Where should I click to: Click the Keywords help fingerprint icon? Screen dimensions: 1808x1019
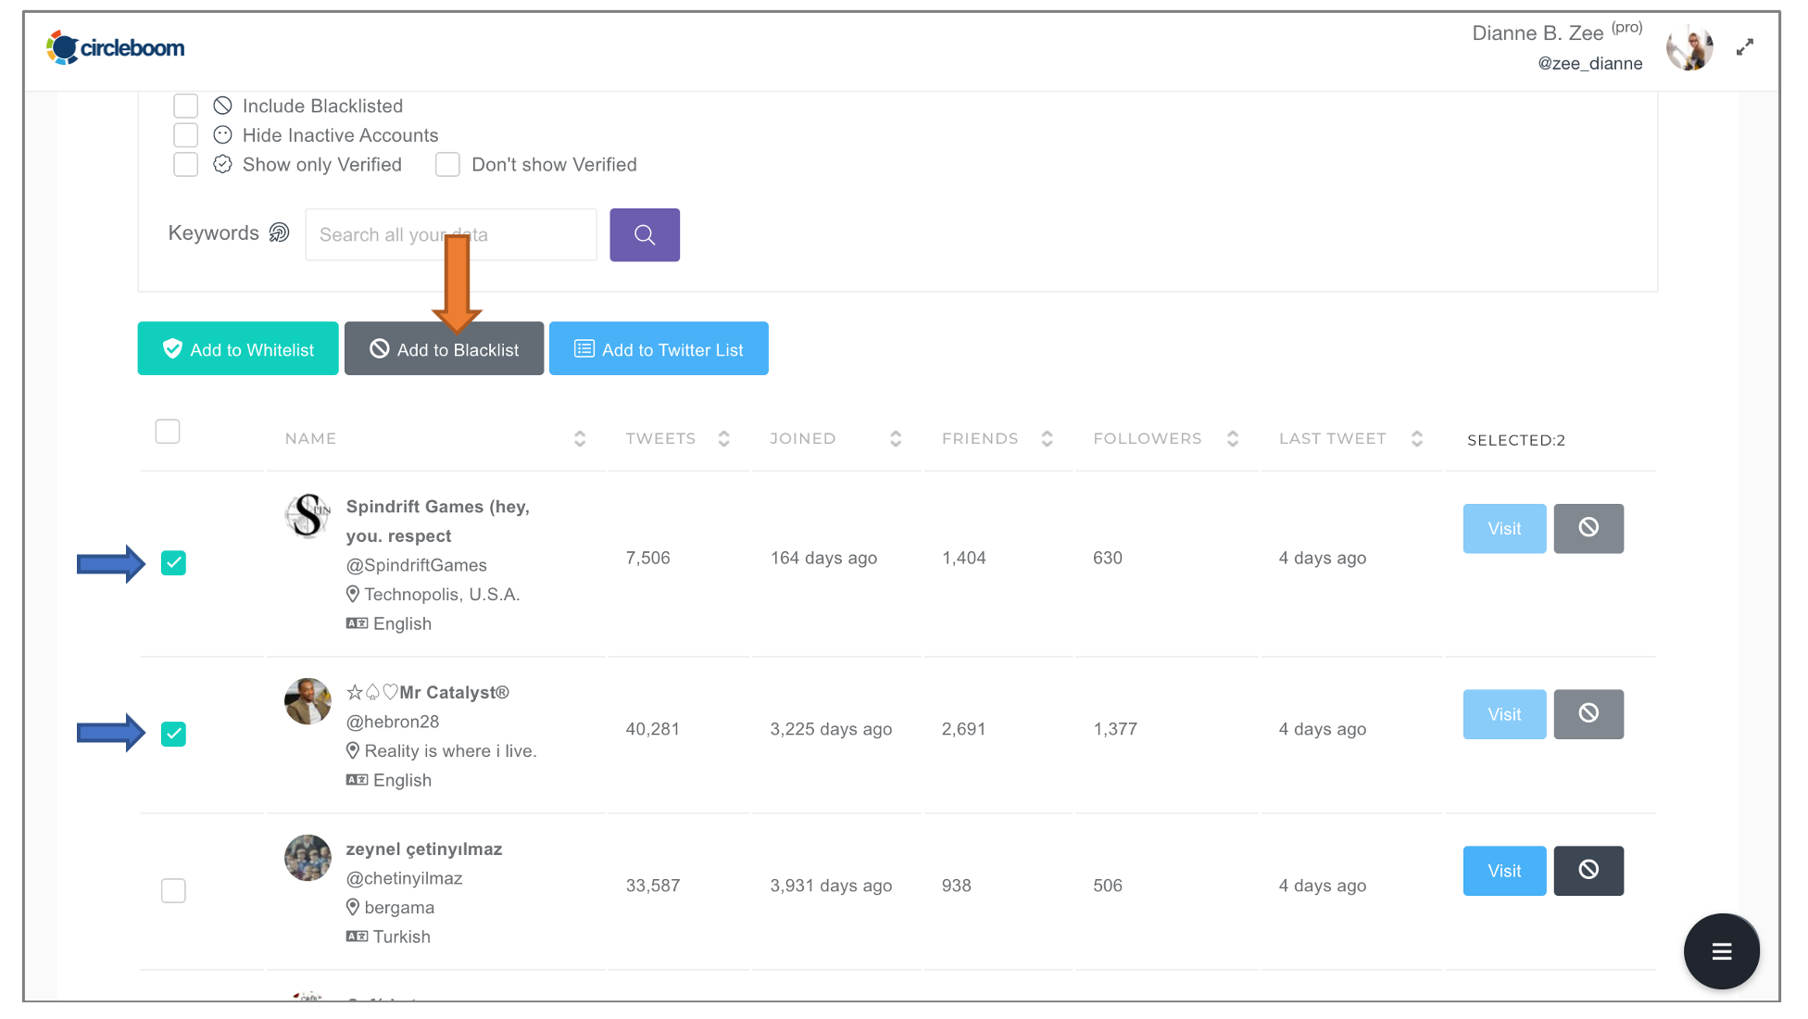tap(279, 233)
